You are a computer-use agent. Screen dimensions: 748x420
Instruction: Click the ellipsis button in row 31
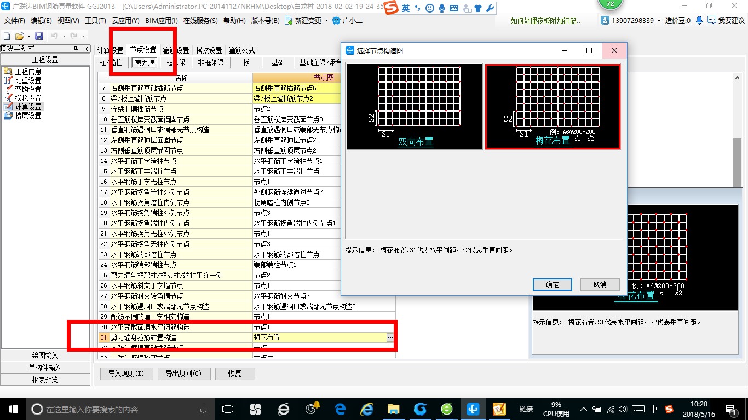coord(390,337)
